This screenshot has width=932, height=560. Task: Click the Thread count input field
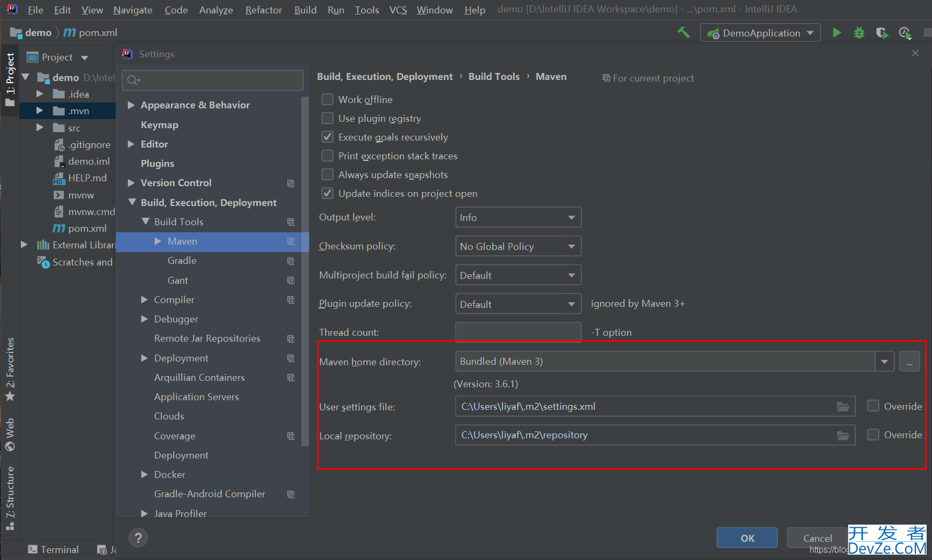[x=518, y=332]
